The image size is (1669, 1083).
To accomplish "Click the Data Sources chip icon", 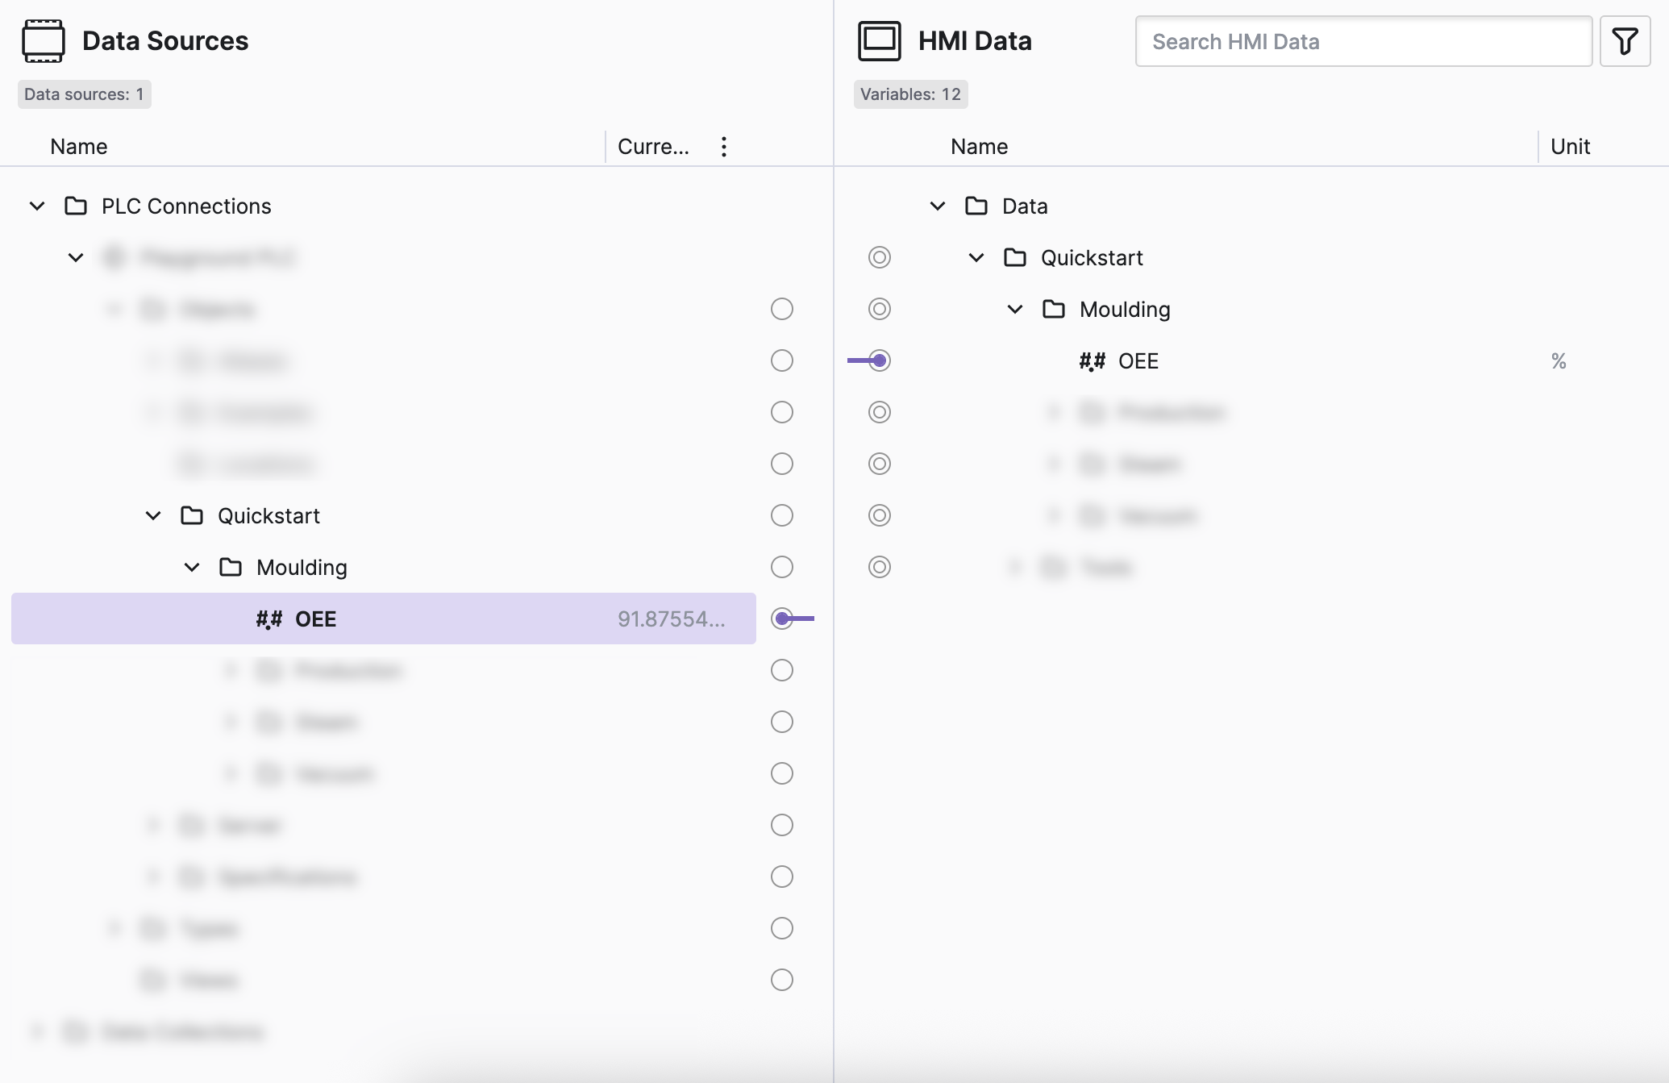I will tap(44, 41).
